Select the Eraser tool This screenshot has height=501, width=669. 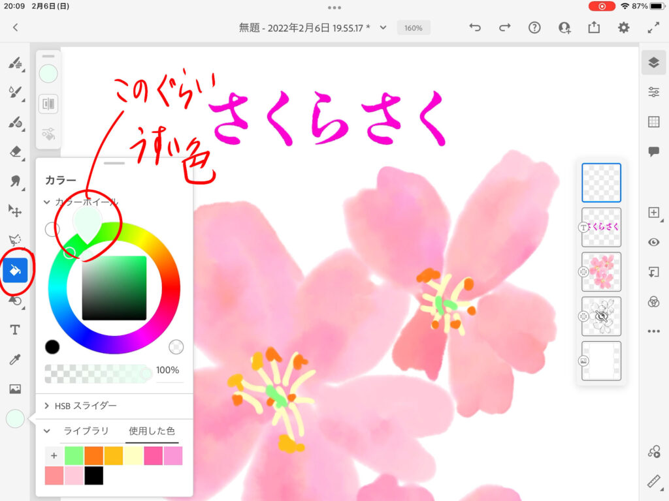[15, 151]
